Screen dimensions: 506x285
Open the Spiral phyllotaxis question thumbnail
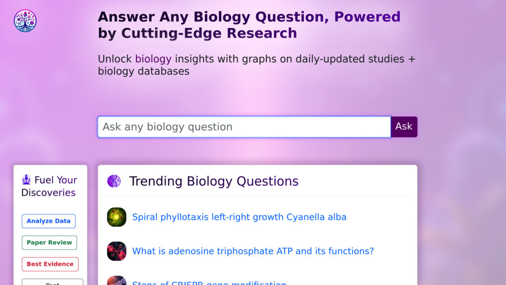(117, 217)
